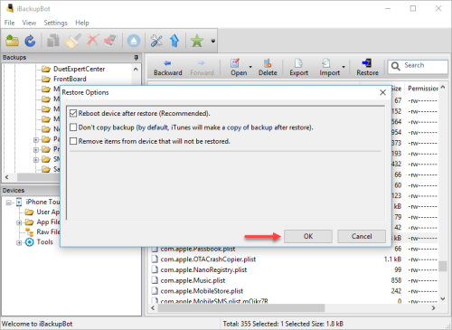This screenshot has height=330, width=452.
Task: Select com.apple.Music.plist file
Action: coord(193,280)
